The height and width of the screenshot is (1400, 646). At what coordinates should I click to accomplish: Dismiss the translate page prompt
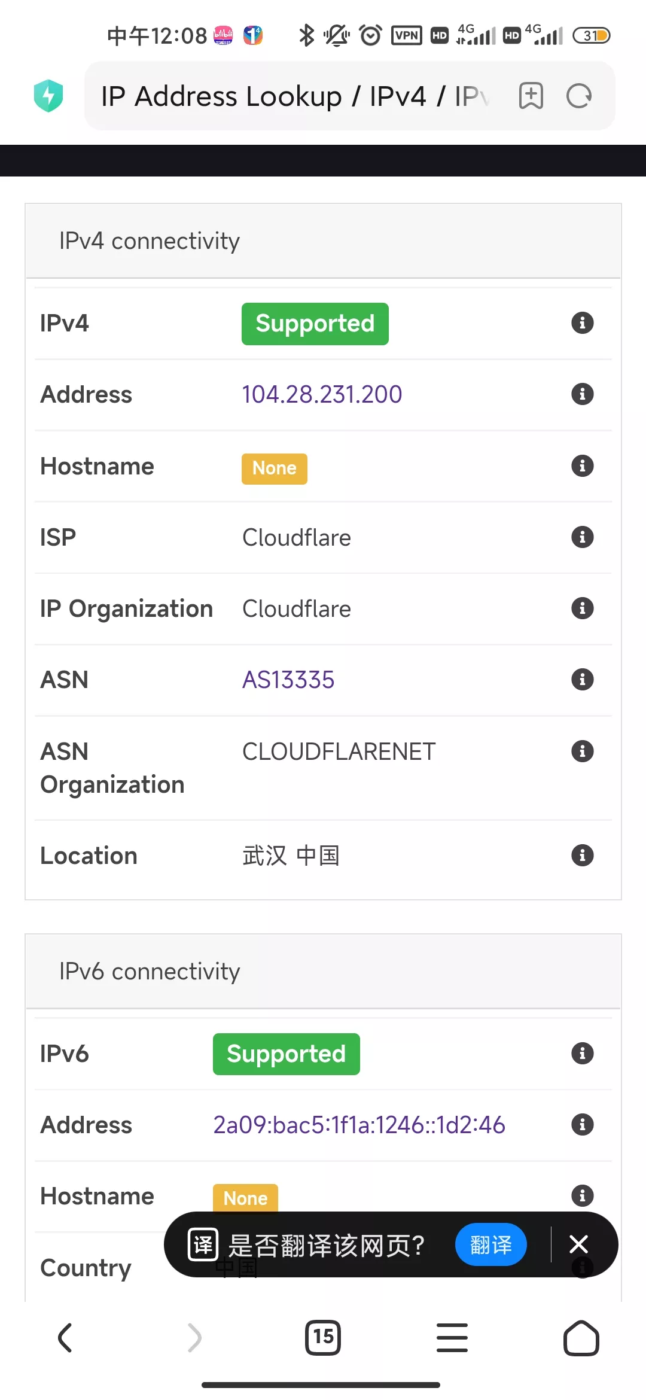point(578,1244)
